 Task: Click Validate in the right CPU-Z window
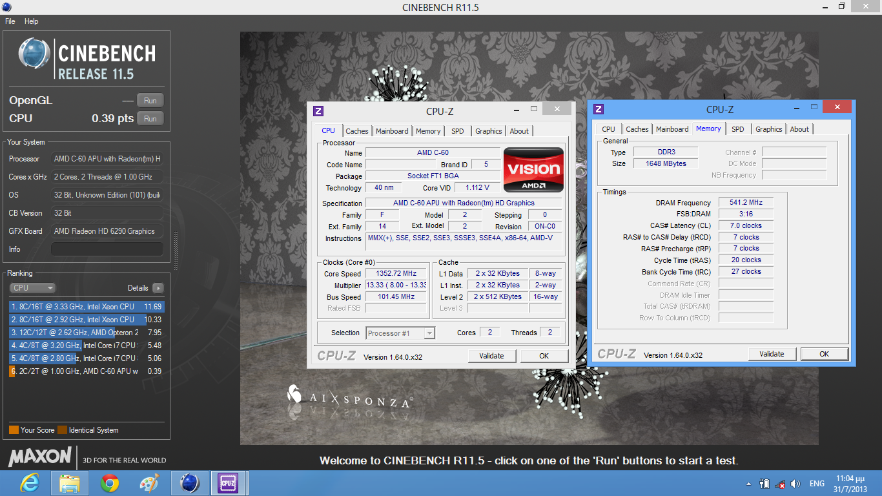[x=772, y=354]
